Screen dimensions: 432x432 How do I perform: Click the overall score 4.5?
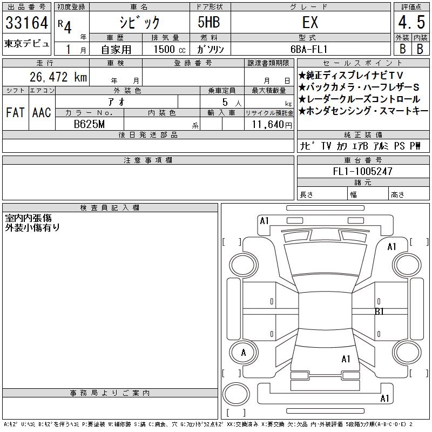coord(411,22)
